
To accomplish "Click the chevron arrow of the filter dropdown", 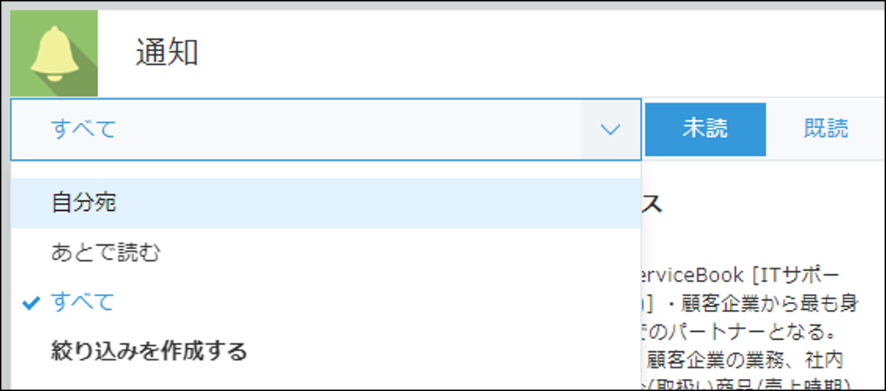I will pos(610,130).
